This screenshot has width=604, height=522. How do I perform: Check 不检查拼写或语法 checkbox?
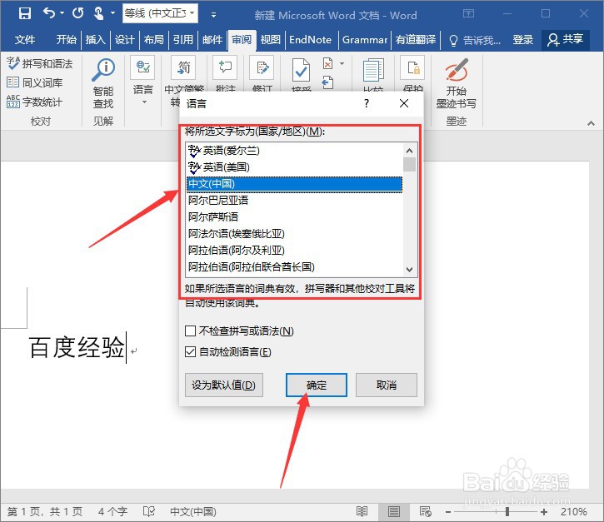190,331
